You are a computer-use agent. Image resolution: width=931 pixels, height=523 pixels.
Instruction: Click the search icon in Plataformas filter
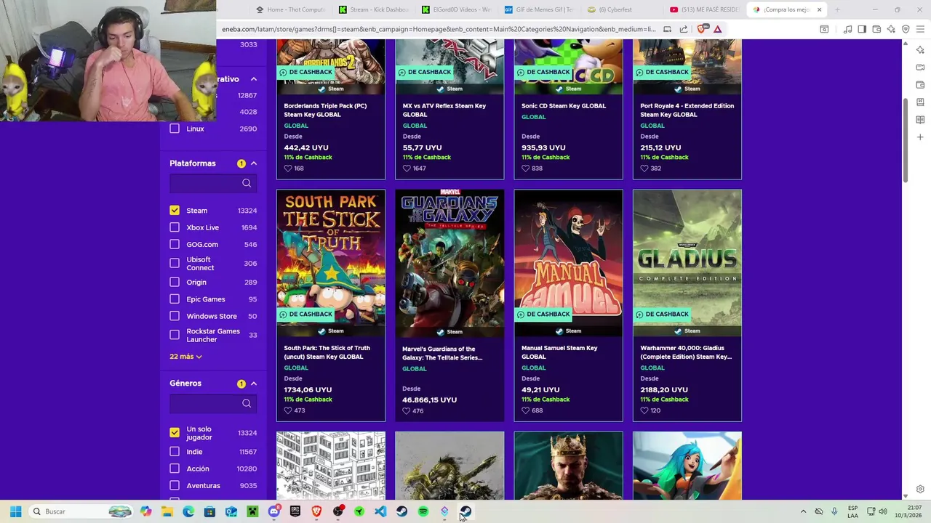247,183
